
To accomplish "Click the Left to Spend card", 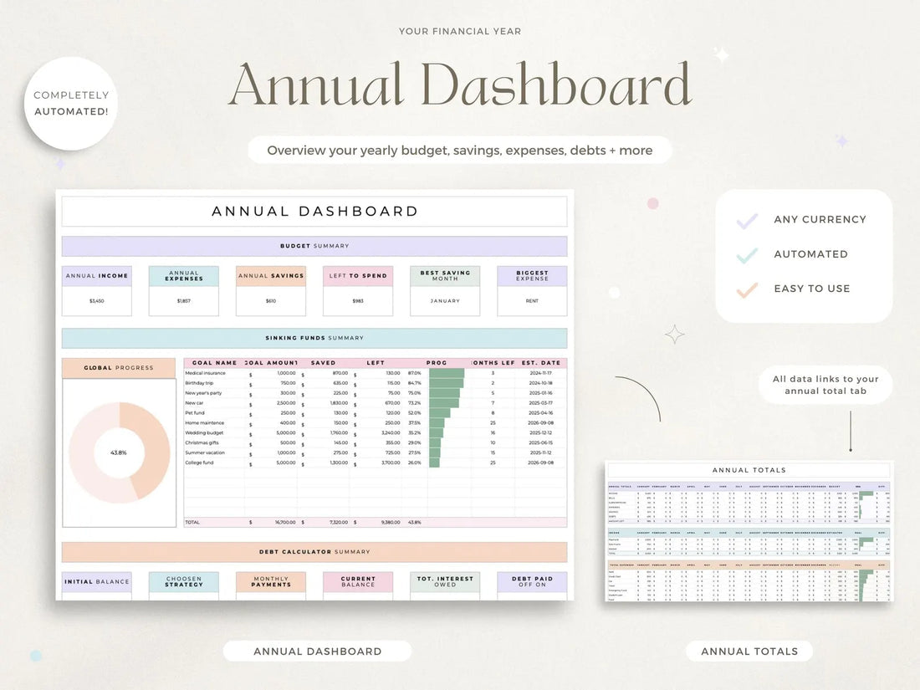I will tap(358, 291).
